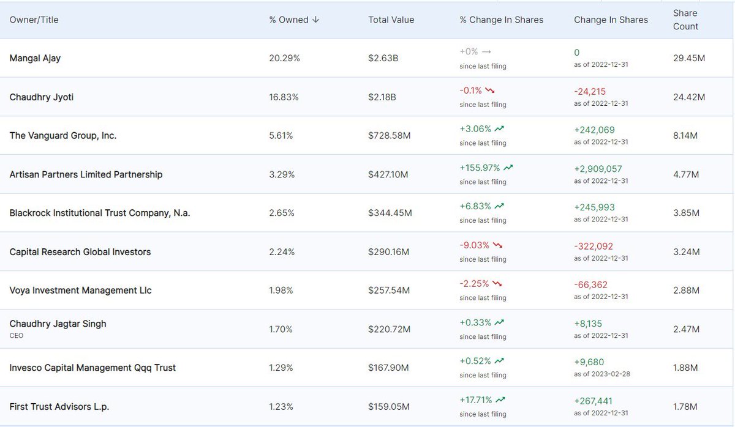Select the 1.88M share count
This screenshot has height=427, width=735.
[685, 368]
